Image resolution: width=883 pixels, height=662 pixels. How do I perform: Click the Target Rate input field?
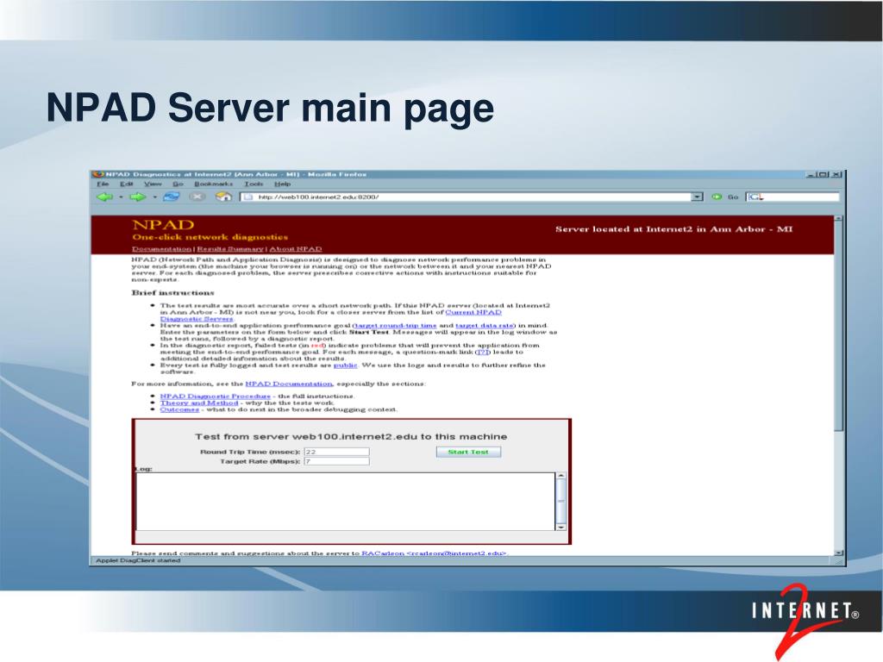pos(337,462)
